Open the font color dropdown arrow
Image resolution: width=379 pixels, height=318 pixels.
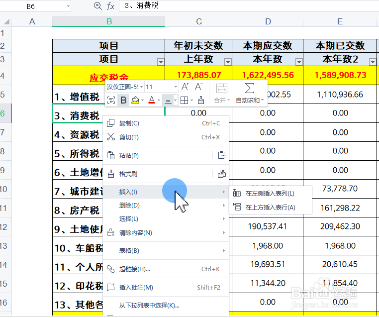[159, 100]
